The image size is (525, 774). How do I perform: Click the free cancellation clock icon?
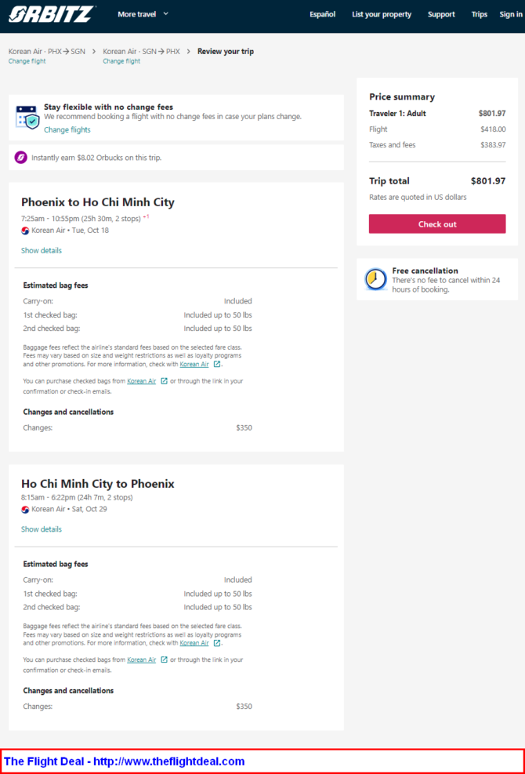(375, 279)
